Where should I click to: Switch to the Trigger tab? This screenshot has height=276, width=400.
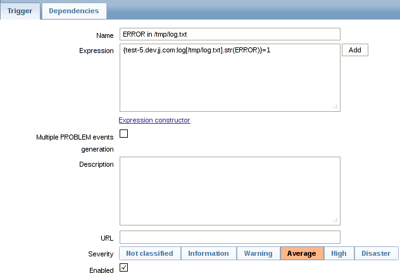pyautogui.click(x=20, y=11)
